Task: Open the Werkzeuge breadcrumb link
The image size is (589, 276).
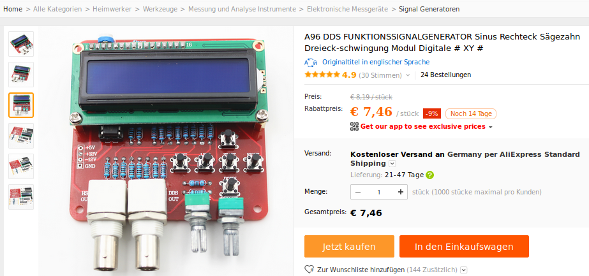Action: click(x=160, y=9)
